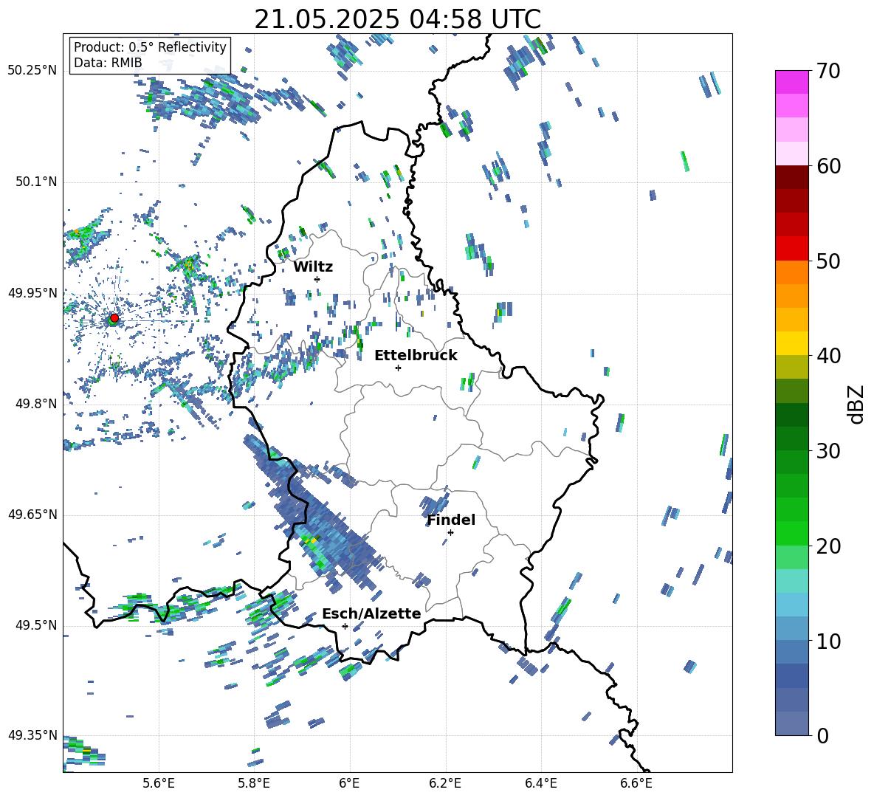Click the colorbar tick label 0
874x798 pixels.
pos(822,735)
